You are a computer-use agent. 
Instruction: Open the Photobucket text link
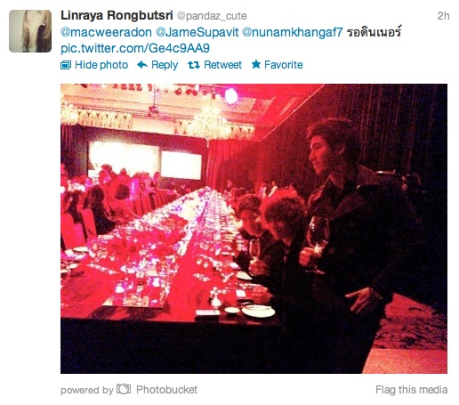coord(166,390)
